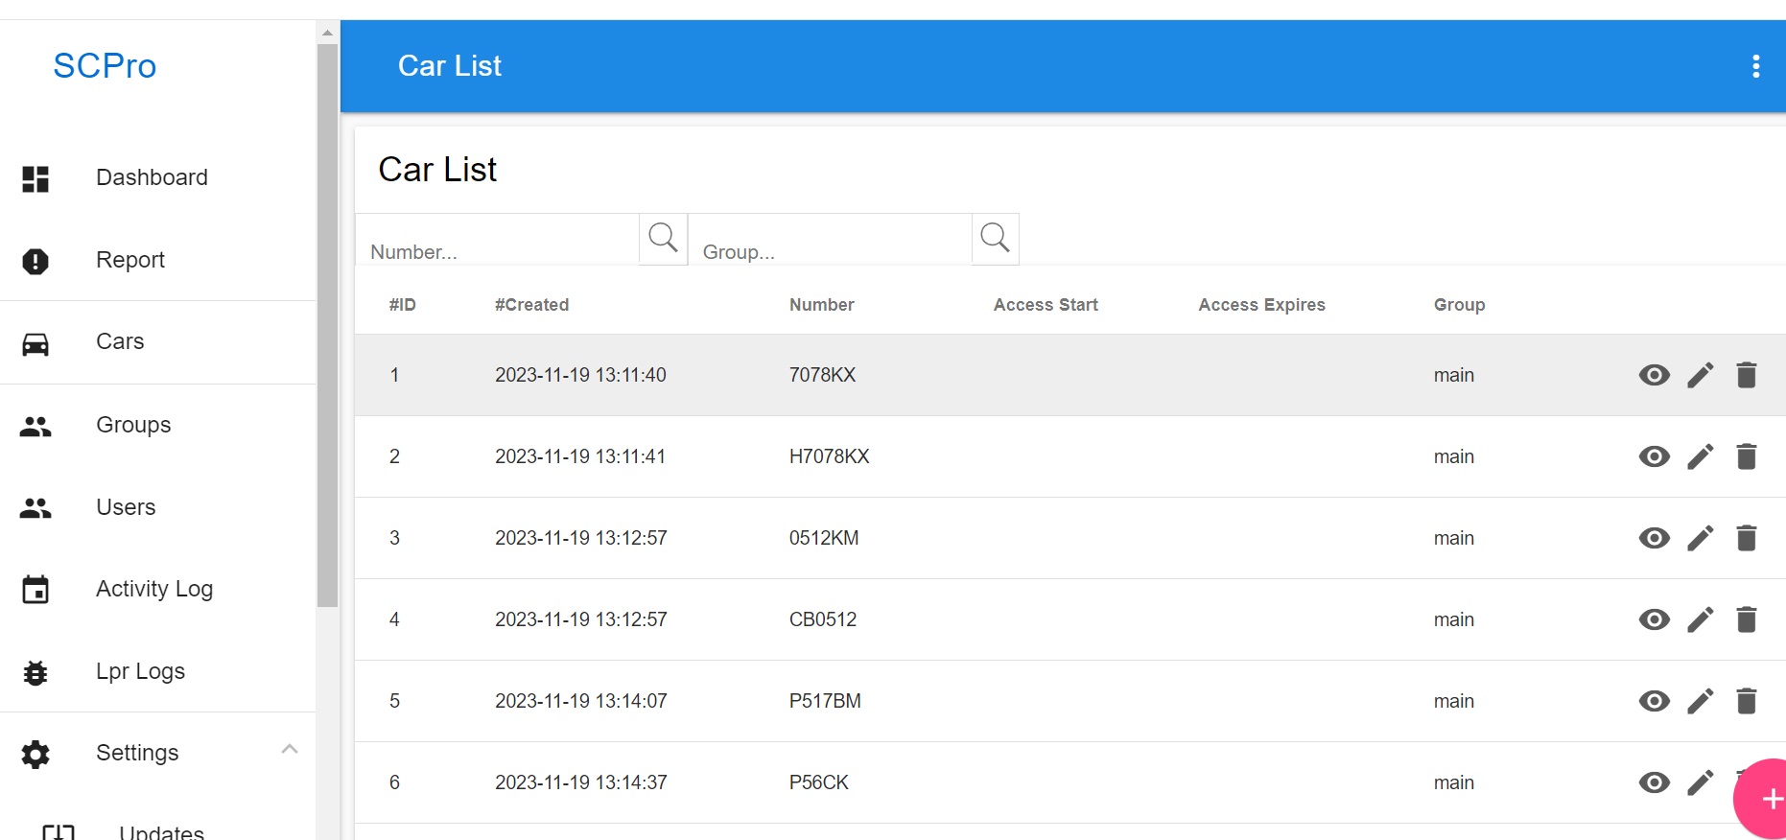Click the Number search field

point(497,240)
